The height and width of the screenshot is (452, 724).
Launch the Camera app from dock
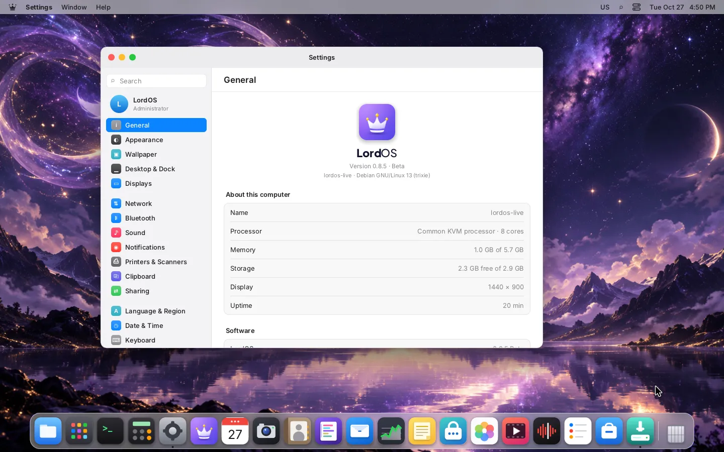(266, 431)
